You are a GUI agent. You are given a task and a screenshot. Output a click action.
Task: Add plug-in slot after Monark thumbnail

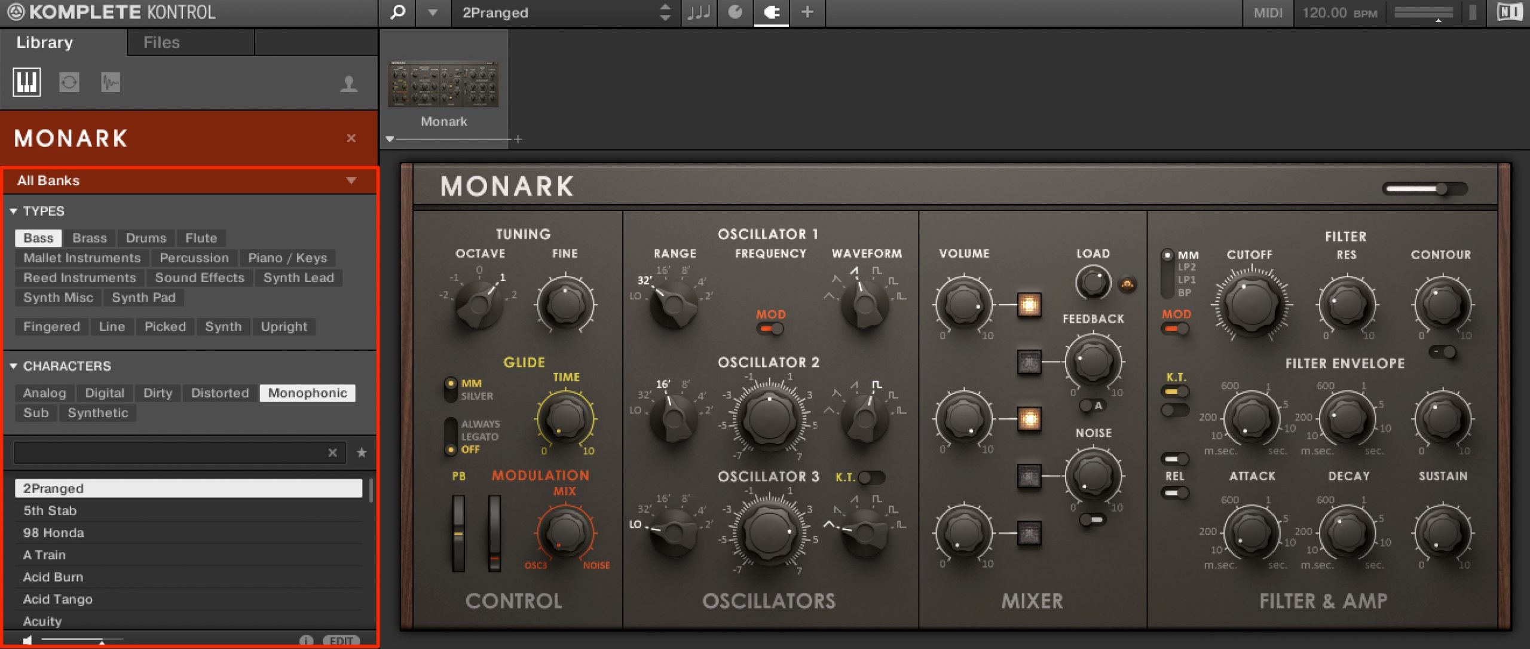[x=518, y=139]
